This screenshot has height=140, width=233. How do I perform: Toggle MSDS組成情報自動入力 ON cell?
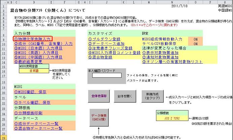pyautogui.click(x=195, y=39)
